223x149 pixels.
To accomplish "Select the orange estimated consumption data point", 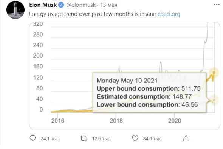I will click(x=214, y=73).
